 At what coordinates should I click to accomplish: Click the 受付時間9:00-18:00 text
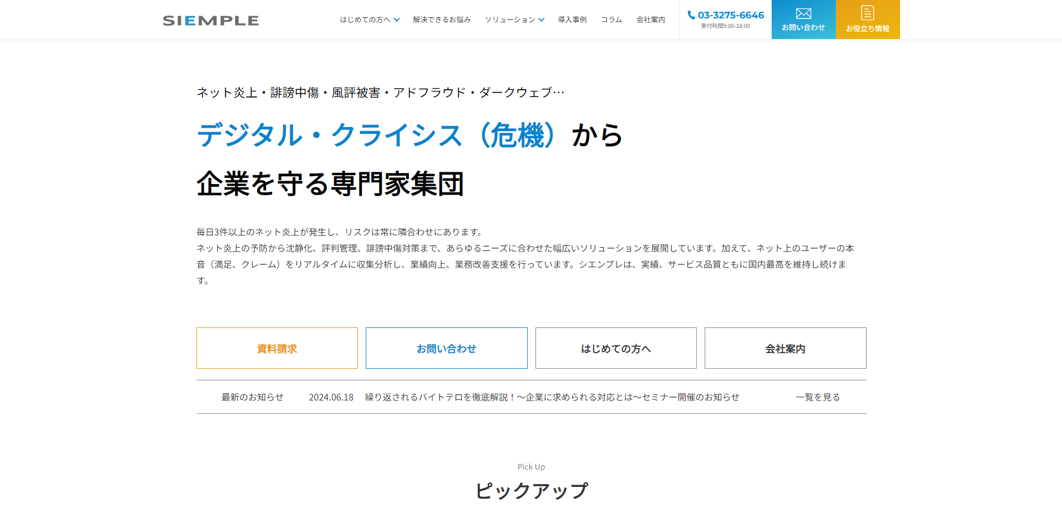tap(725, 26)
